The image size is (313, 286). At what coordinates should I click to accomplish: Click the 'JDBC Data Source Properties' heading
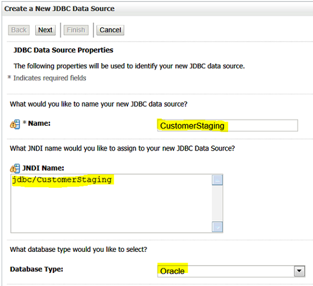[x=63, y=50]
